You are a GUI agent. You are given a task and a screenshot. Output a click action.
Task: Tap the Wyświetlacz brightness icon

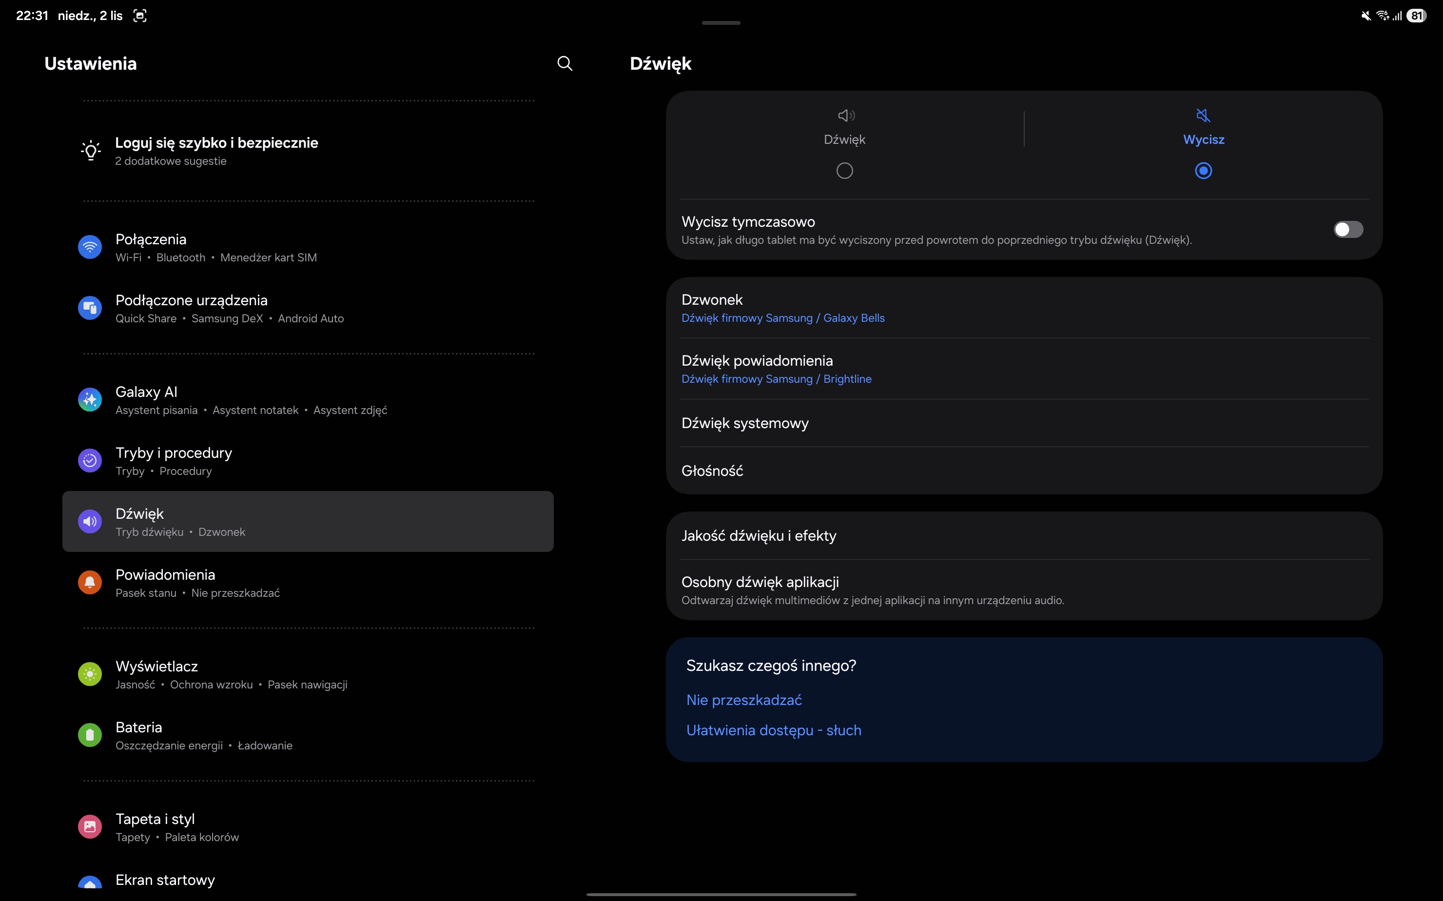pyautogui.click(x=90, y=674)
